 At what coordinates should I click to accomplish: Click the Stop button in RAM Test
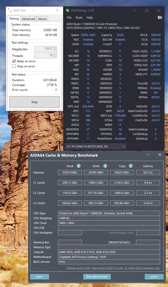click(34, 102)
